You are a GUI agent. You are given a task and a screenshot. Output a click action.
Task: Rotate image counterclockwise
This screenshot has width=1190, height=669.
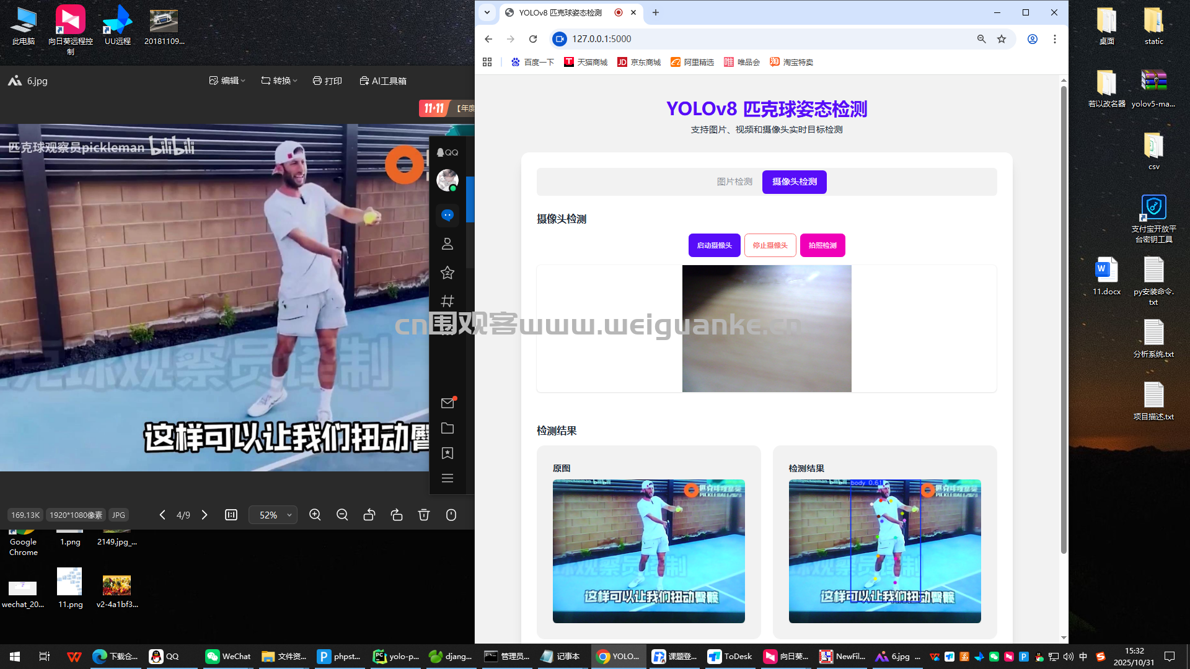[x=369, y=515]
